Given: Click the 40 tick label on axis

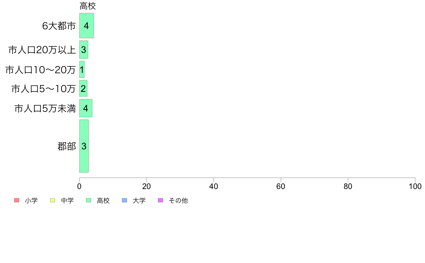Looking at the screenshot, I should pos(214,186).
